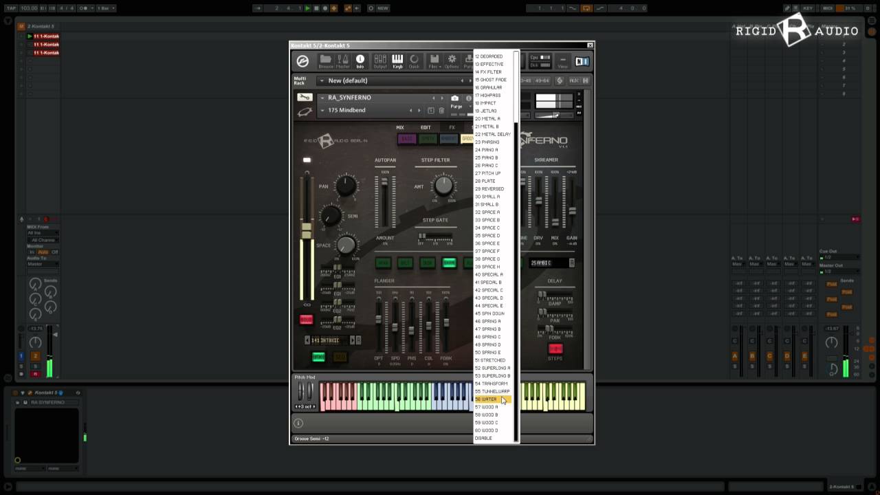880x495 pixels.
Task: Click the Native Instruments NI logo
Action: (x=582, y=61)
